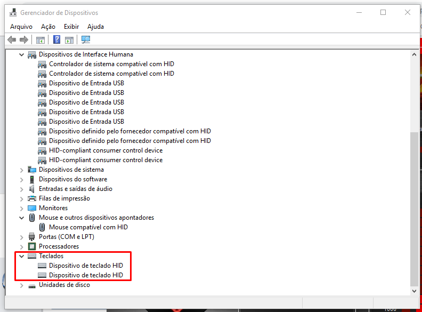This screenshot has width=422, height=312.
Task: Expand the Unidades de disco node
Action: [21, 285]
